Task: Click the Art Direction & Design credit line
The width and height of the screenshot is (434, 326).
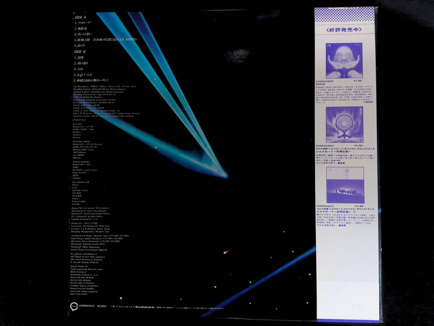Action: tap(100, 236)
